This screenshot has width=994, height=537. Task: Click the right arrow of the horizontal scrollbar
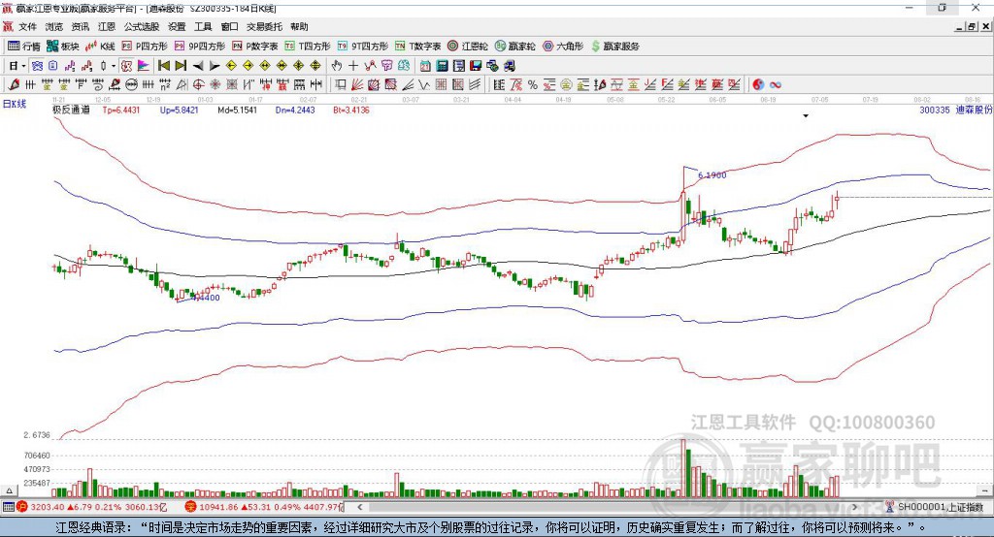854,507
